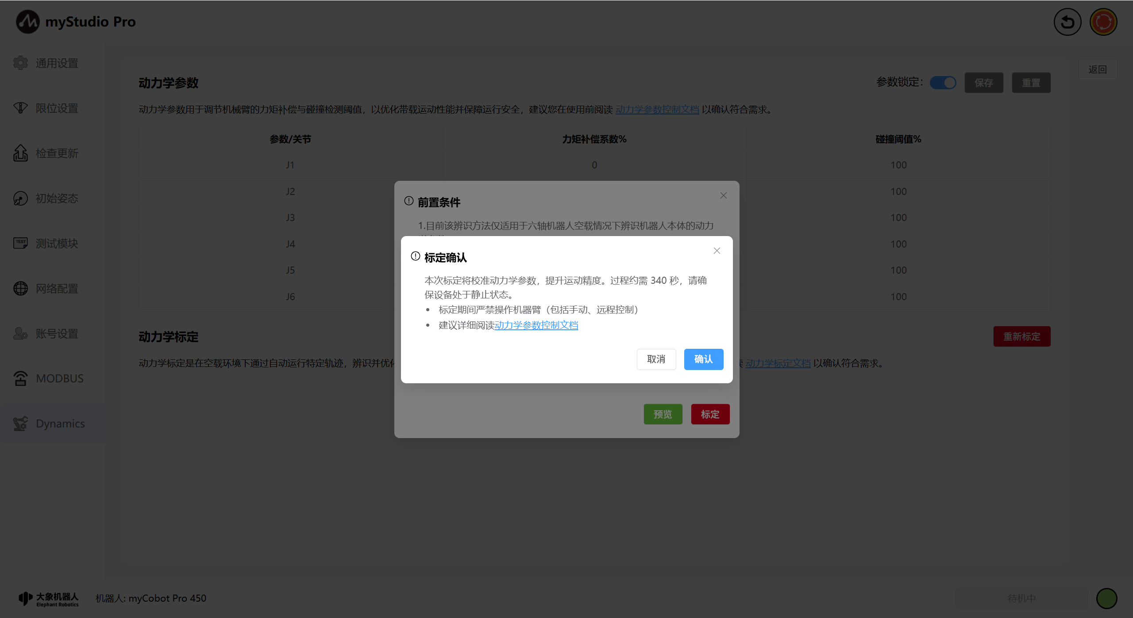The image size is (1133, 618).
Task: Click the 限位设置 sidebar icon
Action: click(x=20, y=108)
